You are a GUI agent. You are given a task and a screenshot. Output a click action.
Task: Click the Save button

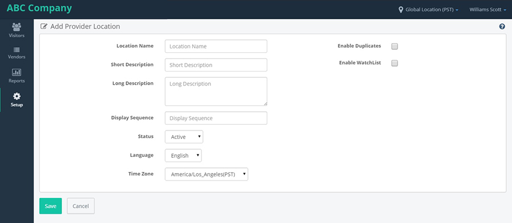click(51, 206)
